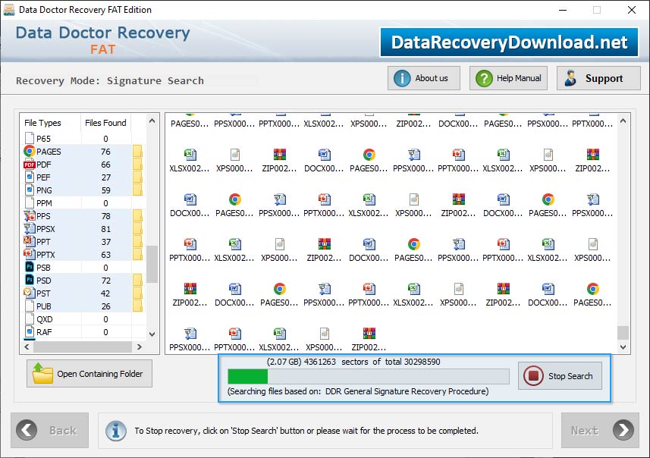Click the Help Manual question mark icon

click(x=484, y=78)
